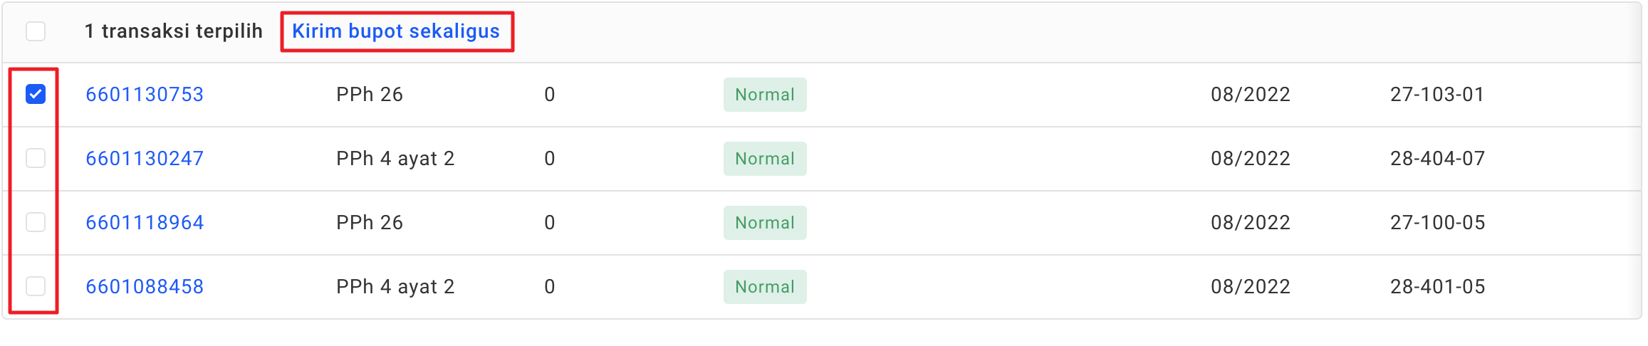Click 'Kirim bupot sekaligus' link

pyautogui.click(x=396, y=31)
